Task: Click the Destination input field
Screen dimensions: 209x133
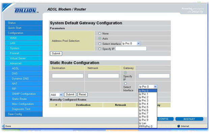Action: pos(68,76)
